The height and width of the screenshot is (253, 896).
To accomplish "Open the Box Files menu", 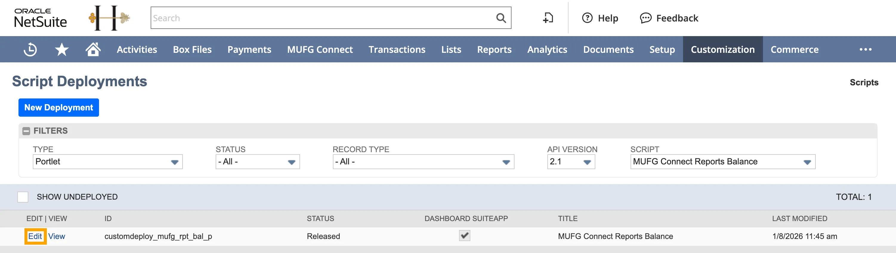I will (192, 50).
